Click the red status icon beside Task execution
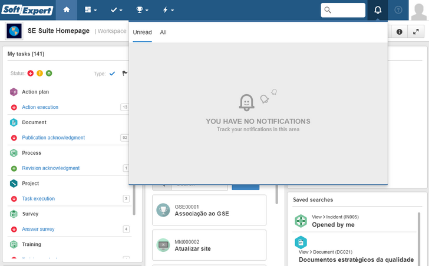This screenshot has height=266, width=429. coord(14,199)
